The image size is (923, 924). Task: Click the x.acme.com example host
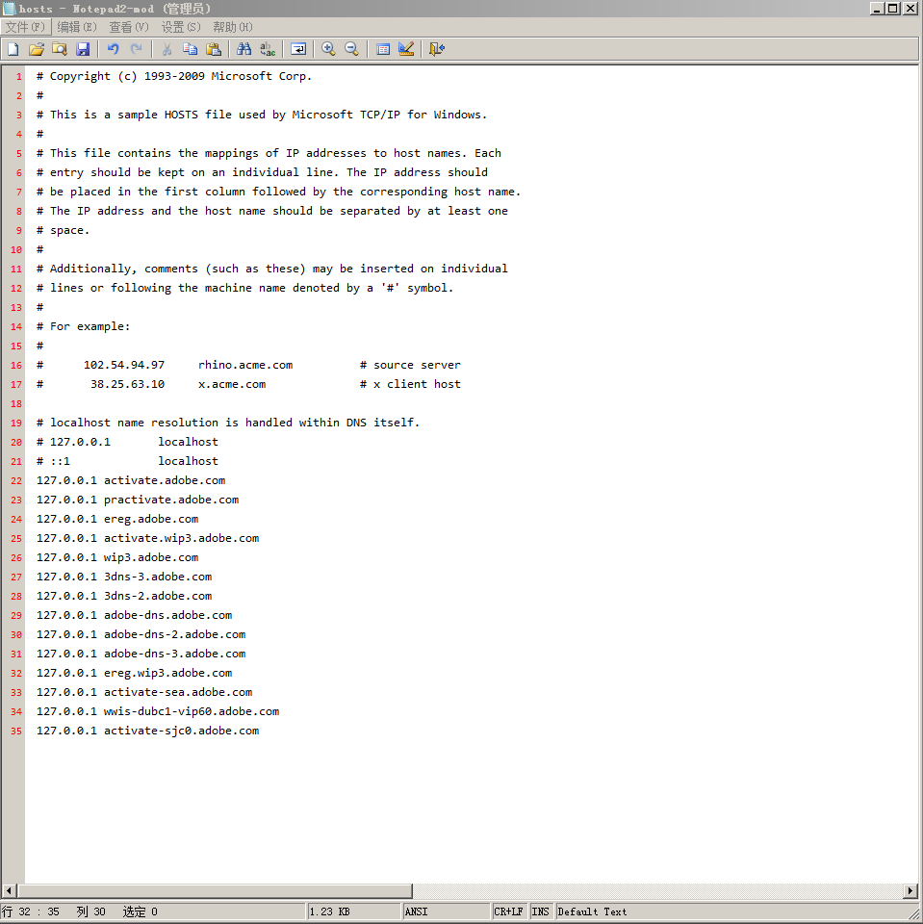pyautogui.click(x=232, y=384)
